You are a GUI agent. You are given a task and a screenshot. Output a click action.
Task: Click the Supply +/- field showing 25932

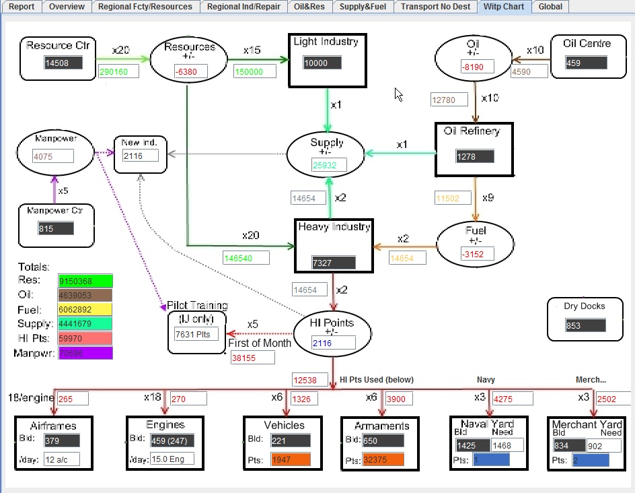[329, 165]
